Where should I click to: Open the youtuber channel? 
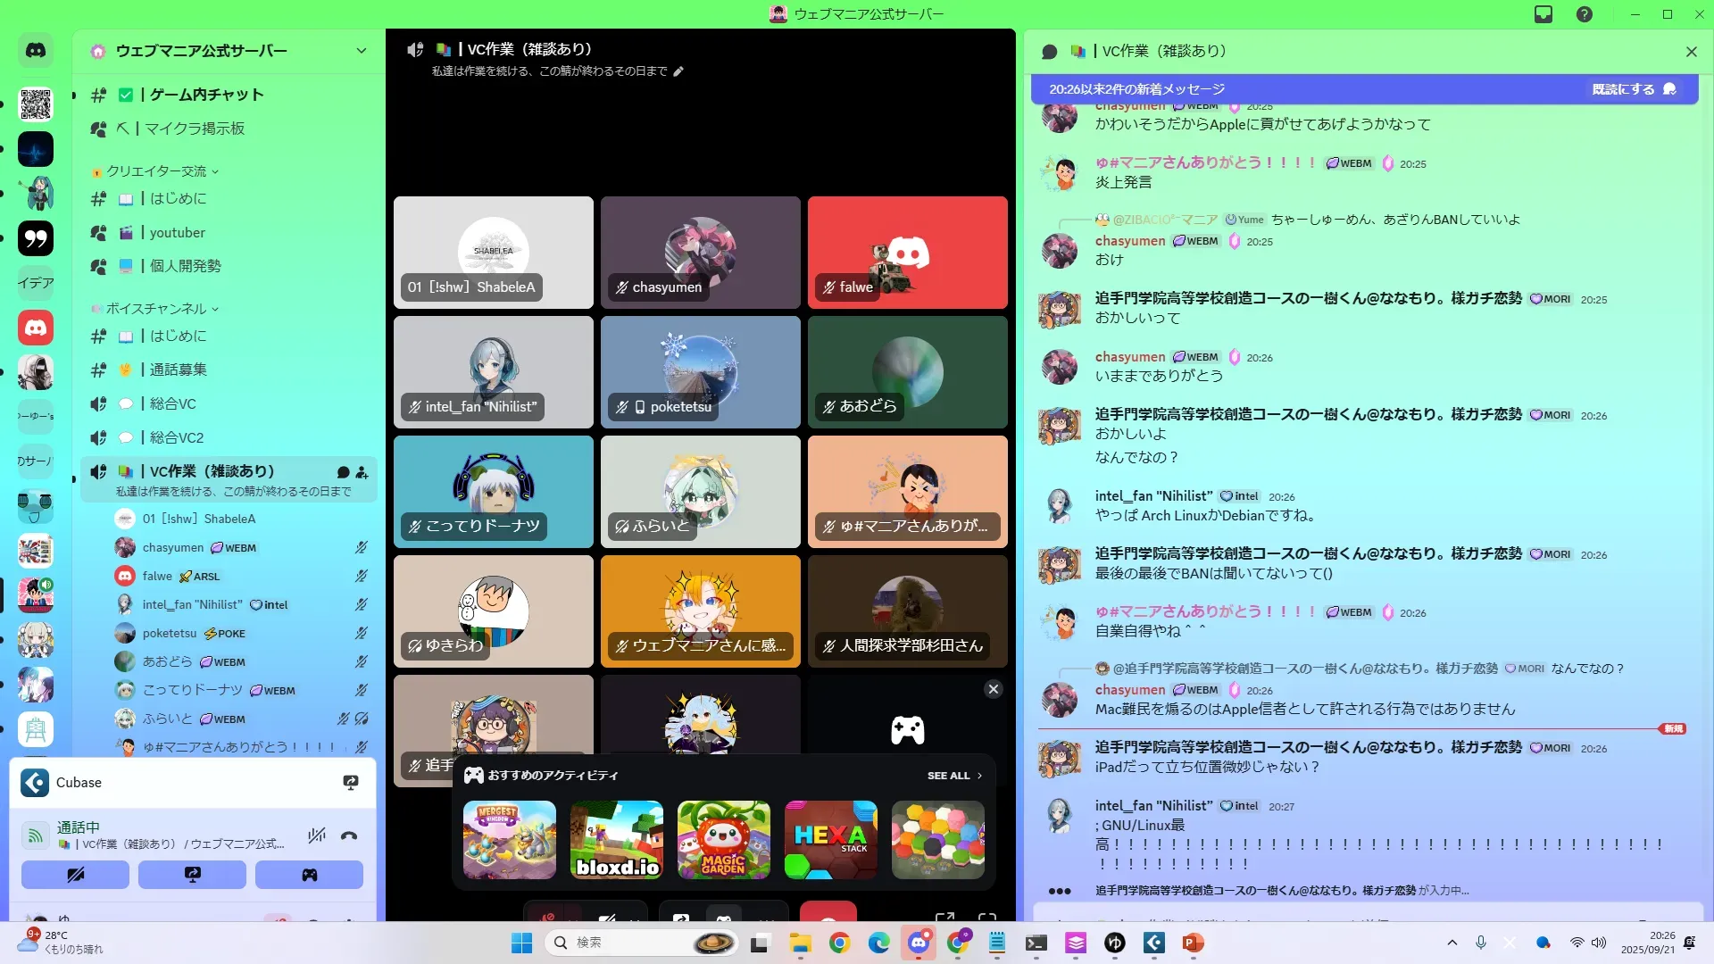[177, 232]
